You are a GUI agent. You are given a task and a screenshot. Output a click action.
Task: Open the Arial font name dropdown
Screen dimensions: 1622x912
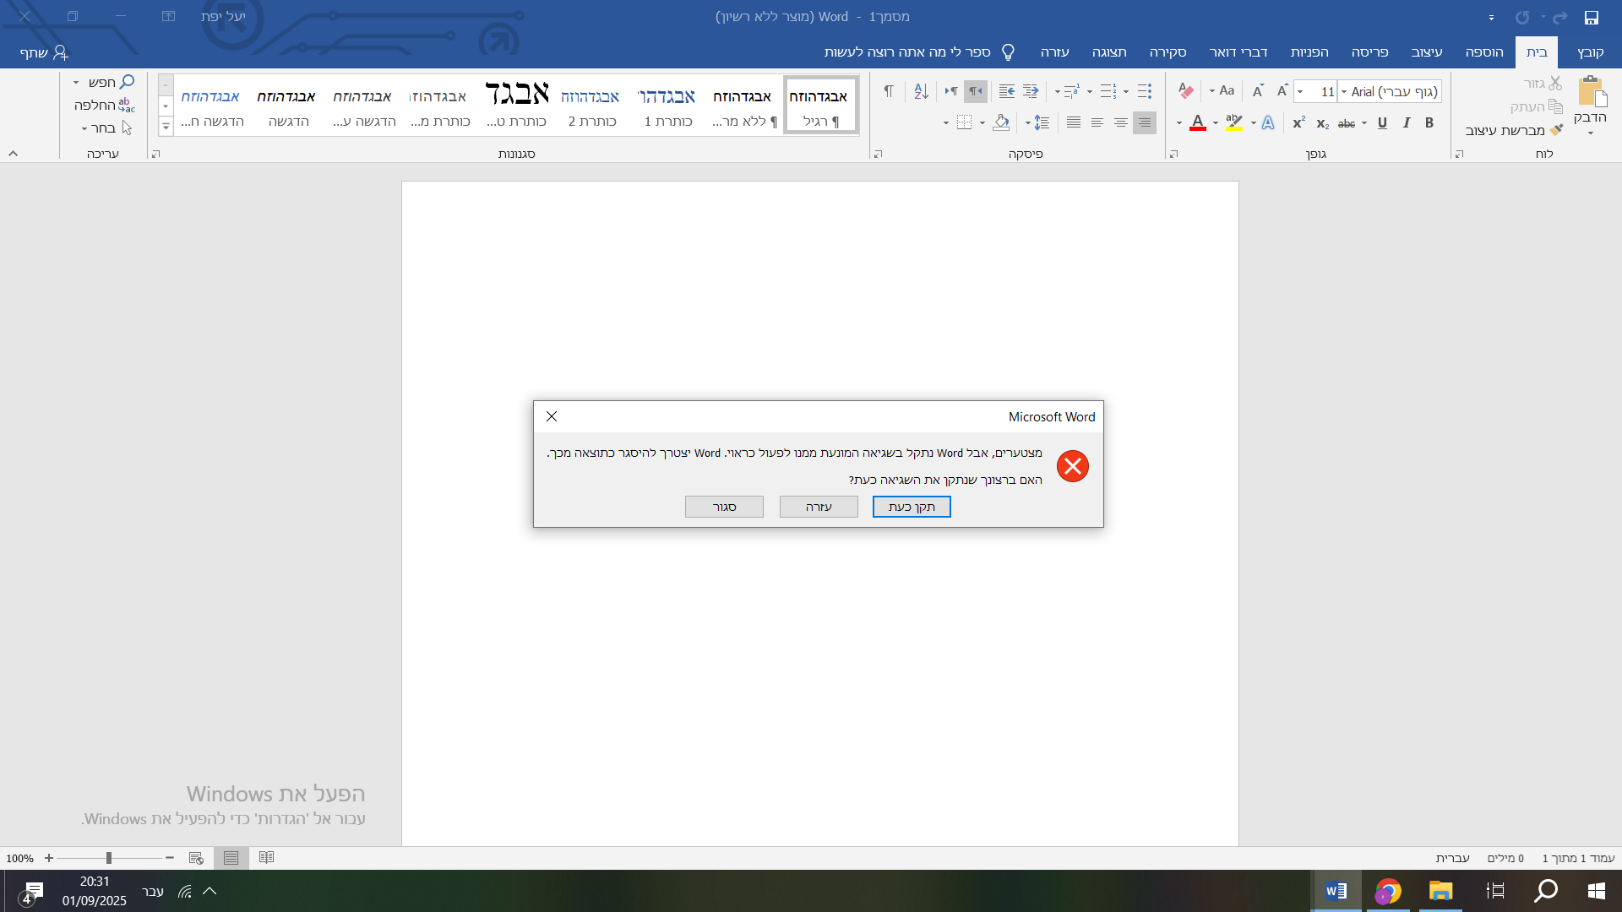[x=1344, y=91]
